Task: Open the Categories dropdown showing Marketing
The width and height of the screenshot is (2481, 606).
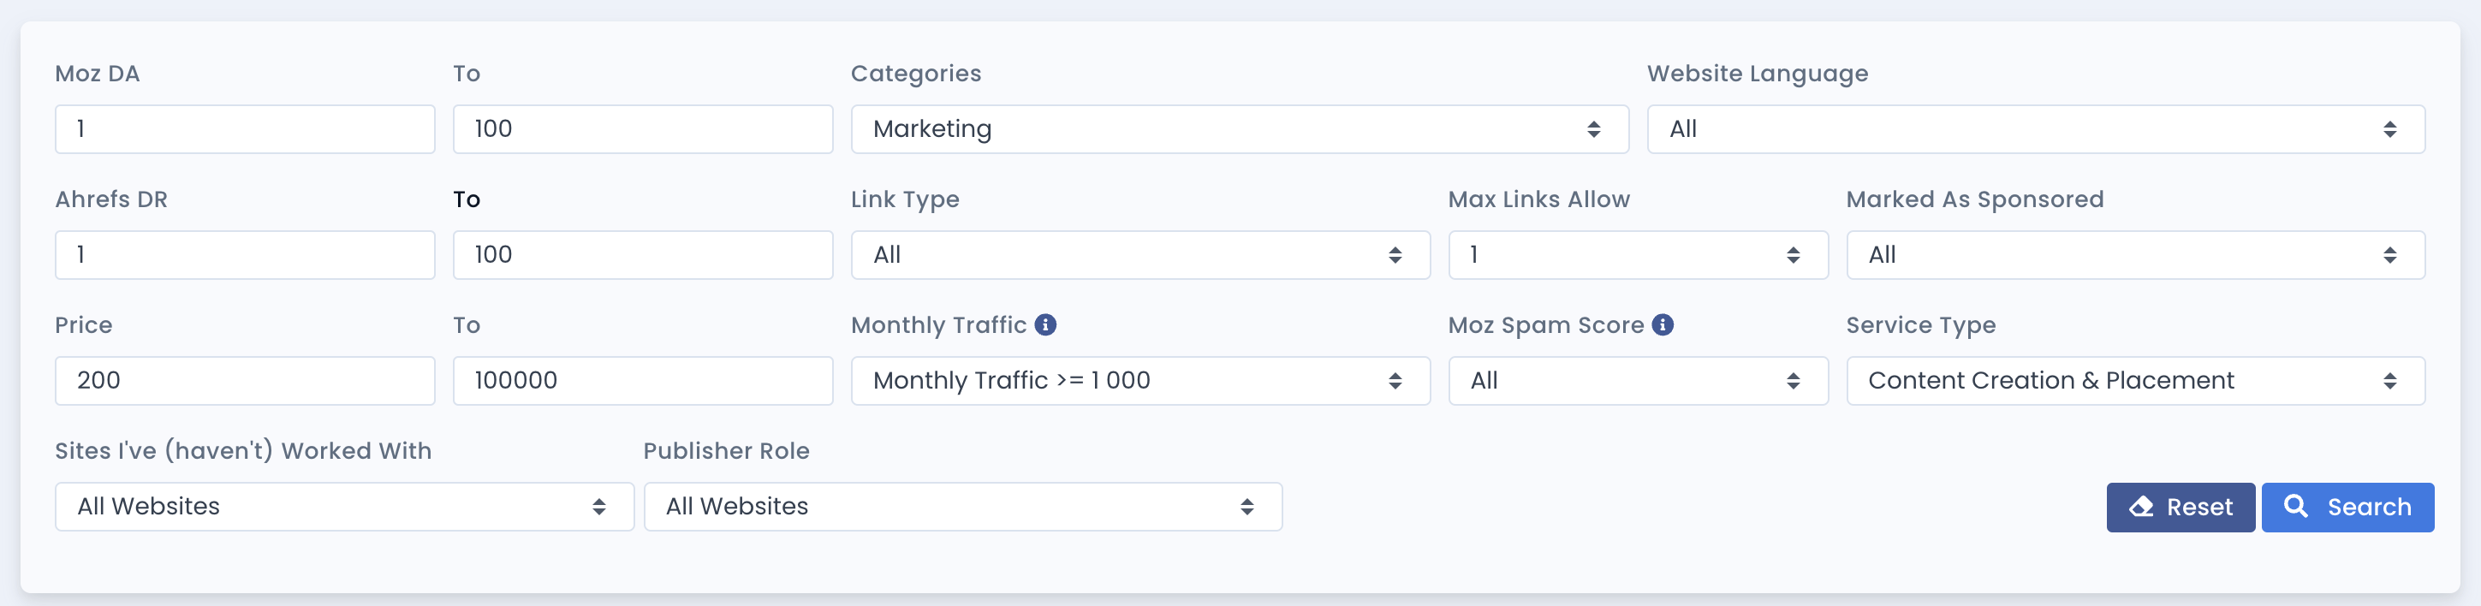Action: 1239,129
